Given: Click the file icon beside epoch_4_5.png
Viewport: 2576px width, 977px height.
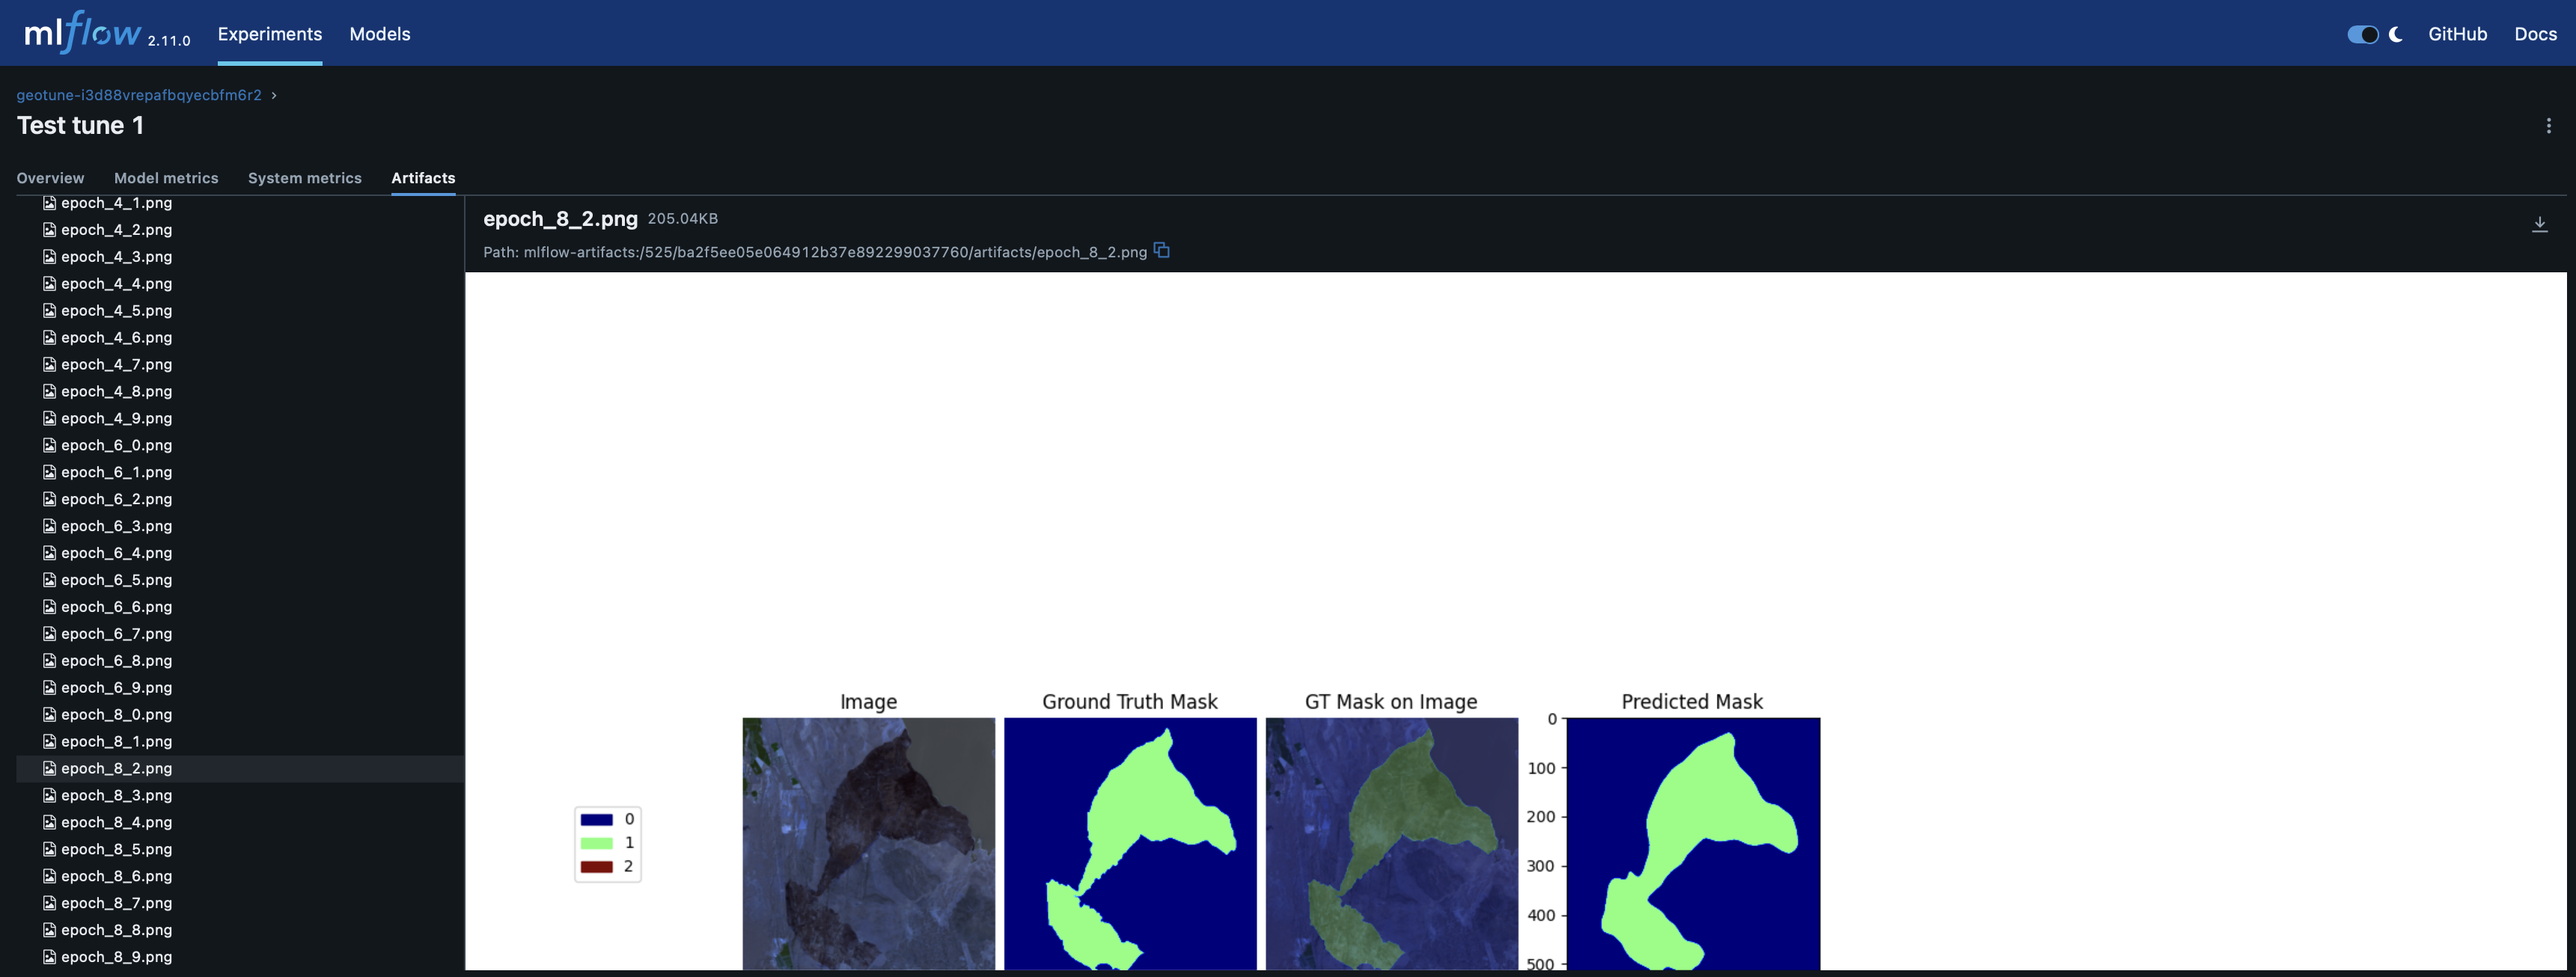Looking at the screenshot, I should [x=49, y=310].
